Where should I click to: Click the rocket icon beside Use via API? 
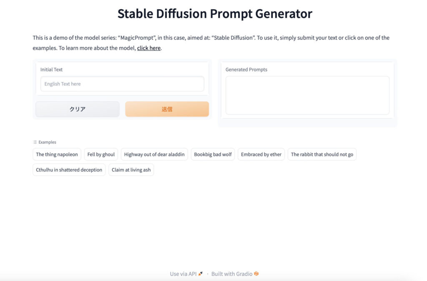click(x=201, y=274)
